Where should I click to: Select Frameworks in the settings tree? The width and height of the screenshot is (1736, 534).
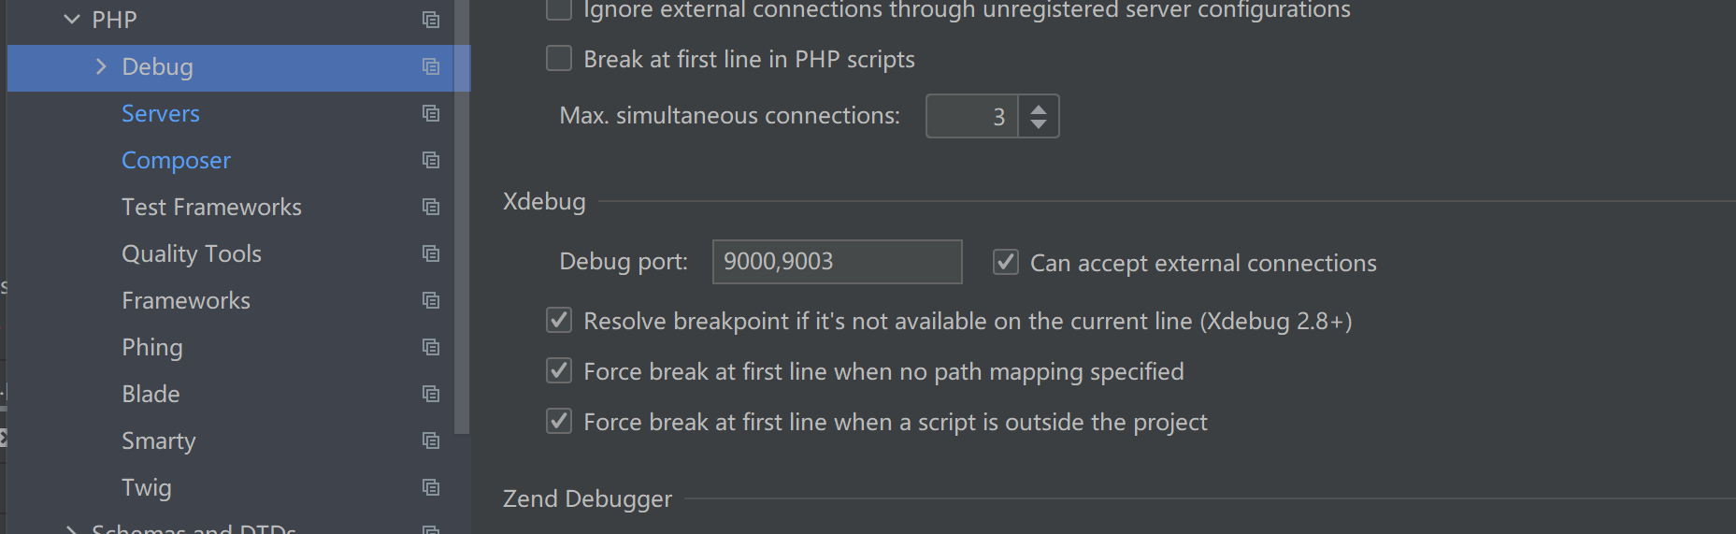tap(186, 300)
